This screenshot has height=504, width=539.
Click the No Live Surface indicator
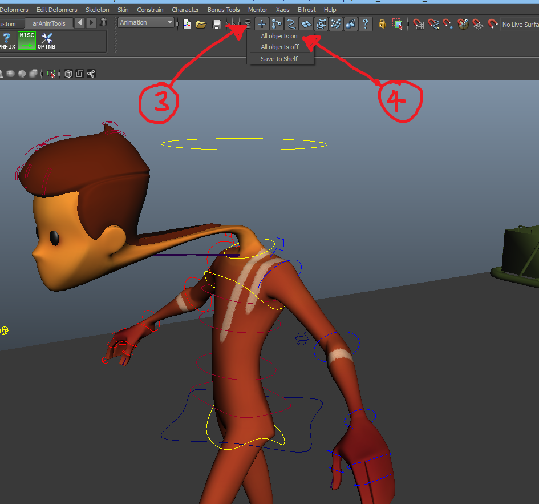tap(519, 25)
